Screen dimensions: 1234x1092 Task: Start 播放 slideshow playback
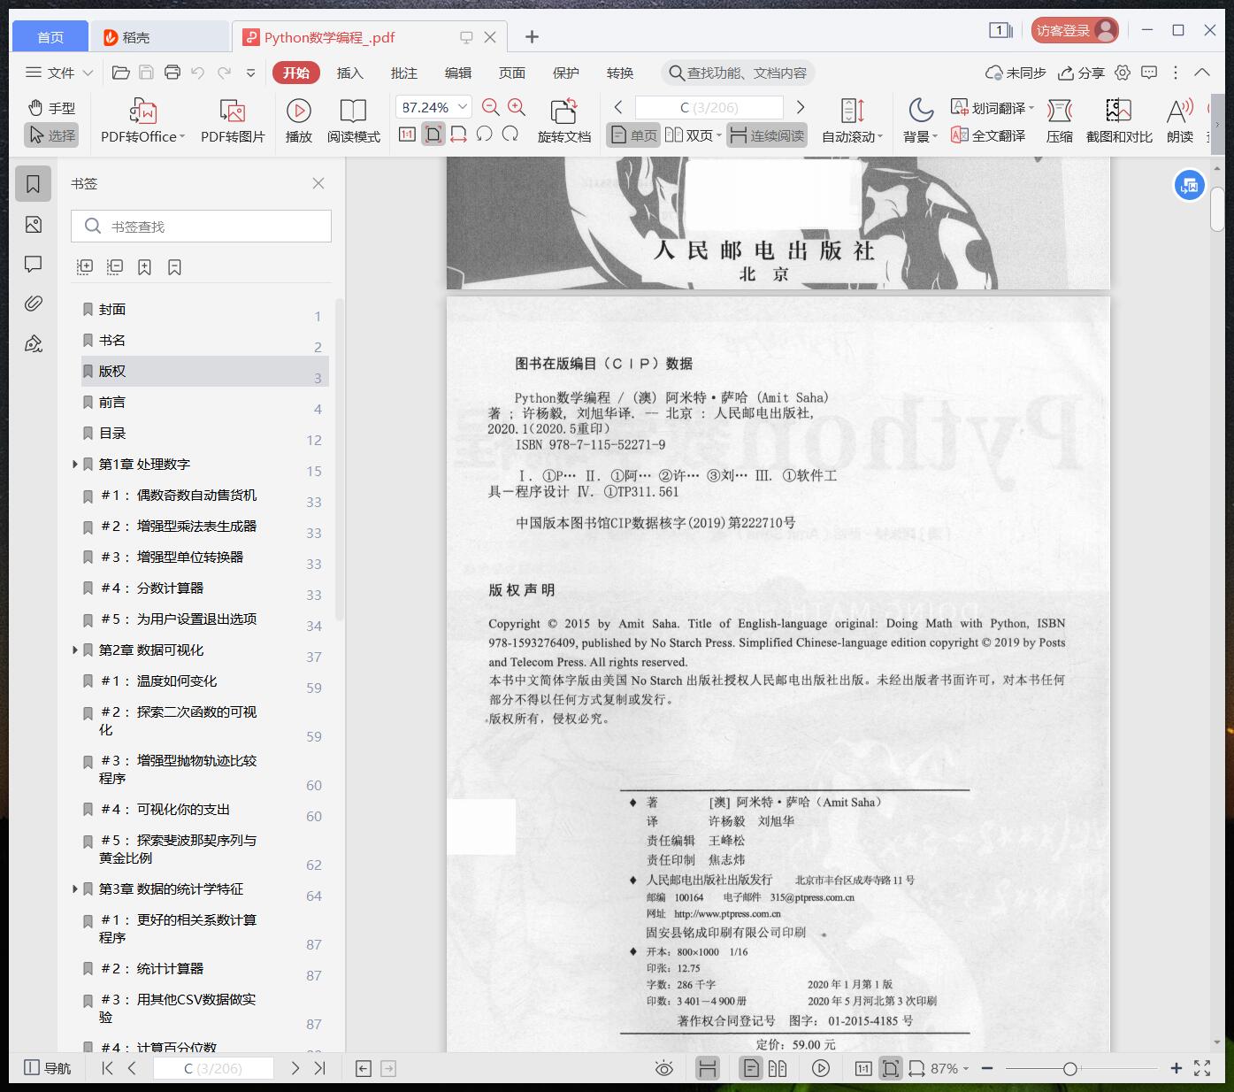click(299, 121)
